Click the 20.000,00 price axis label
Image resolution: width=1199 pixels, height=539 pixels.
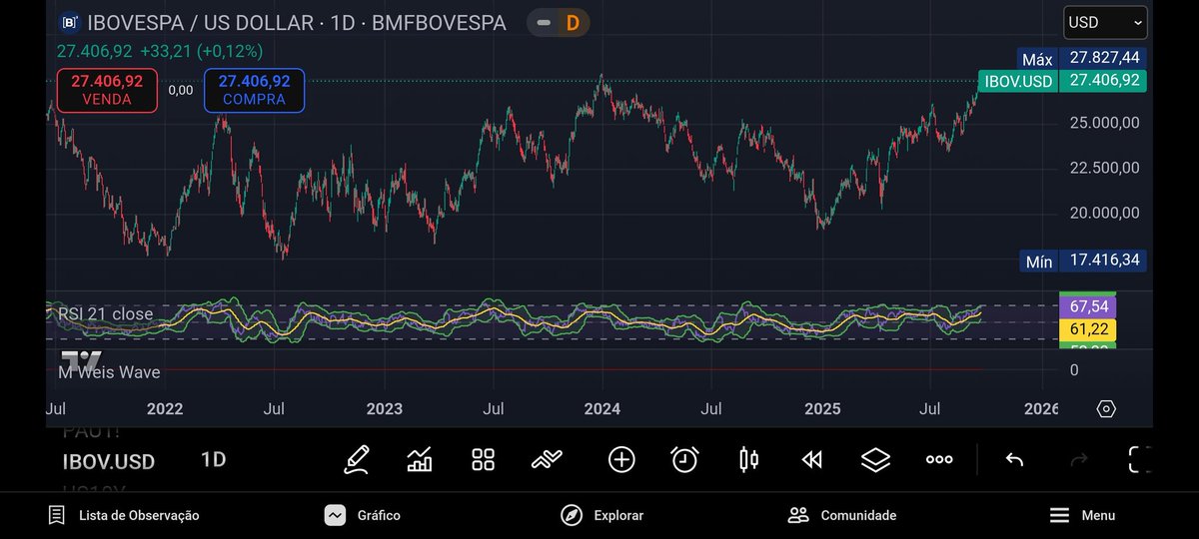click(x=1104, y=213)
